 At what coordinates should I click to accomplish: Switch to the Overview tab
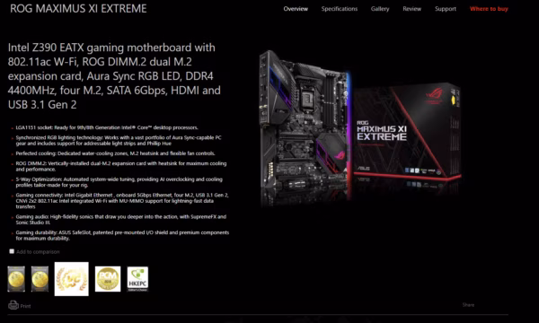(x=296, y=9)
